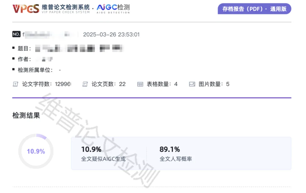306x193 pixels.
Task: Click the page count value 22
Action: click(x=122, y=84)
